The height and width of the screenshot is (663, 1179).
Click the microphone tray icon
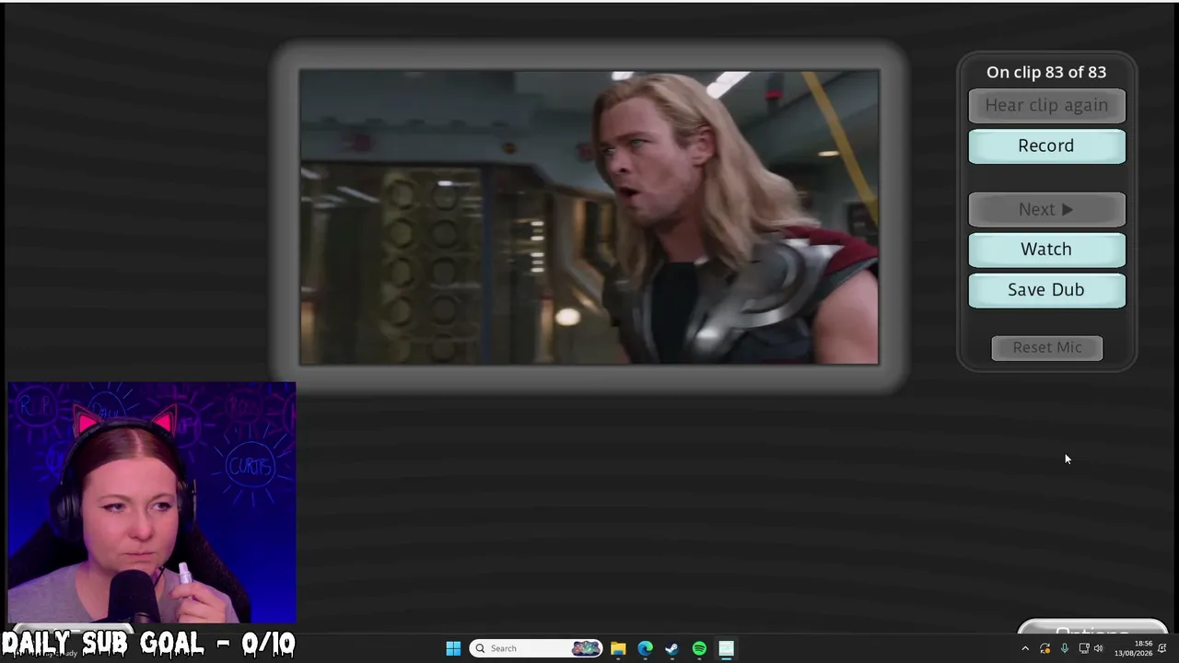pyautogui.click(x=1064, y=648)
